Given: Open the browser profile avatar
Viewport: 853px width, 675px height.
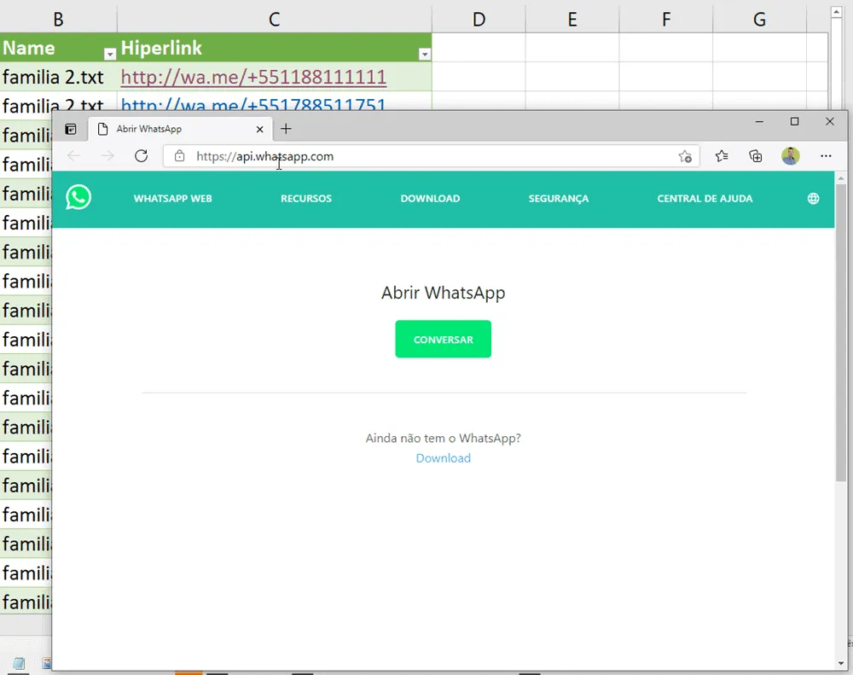Looking at the screenshot, I should pyautogui.click(x=791, y=156).
